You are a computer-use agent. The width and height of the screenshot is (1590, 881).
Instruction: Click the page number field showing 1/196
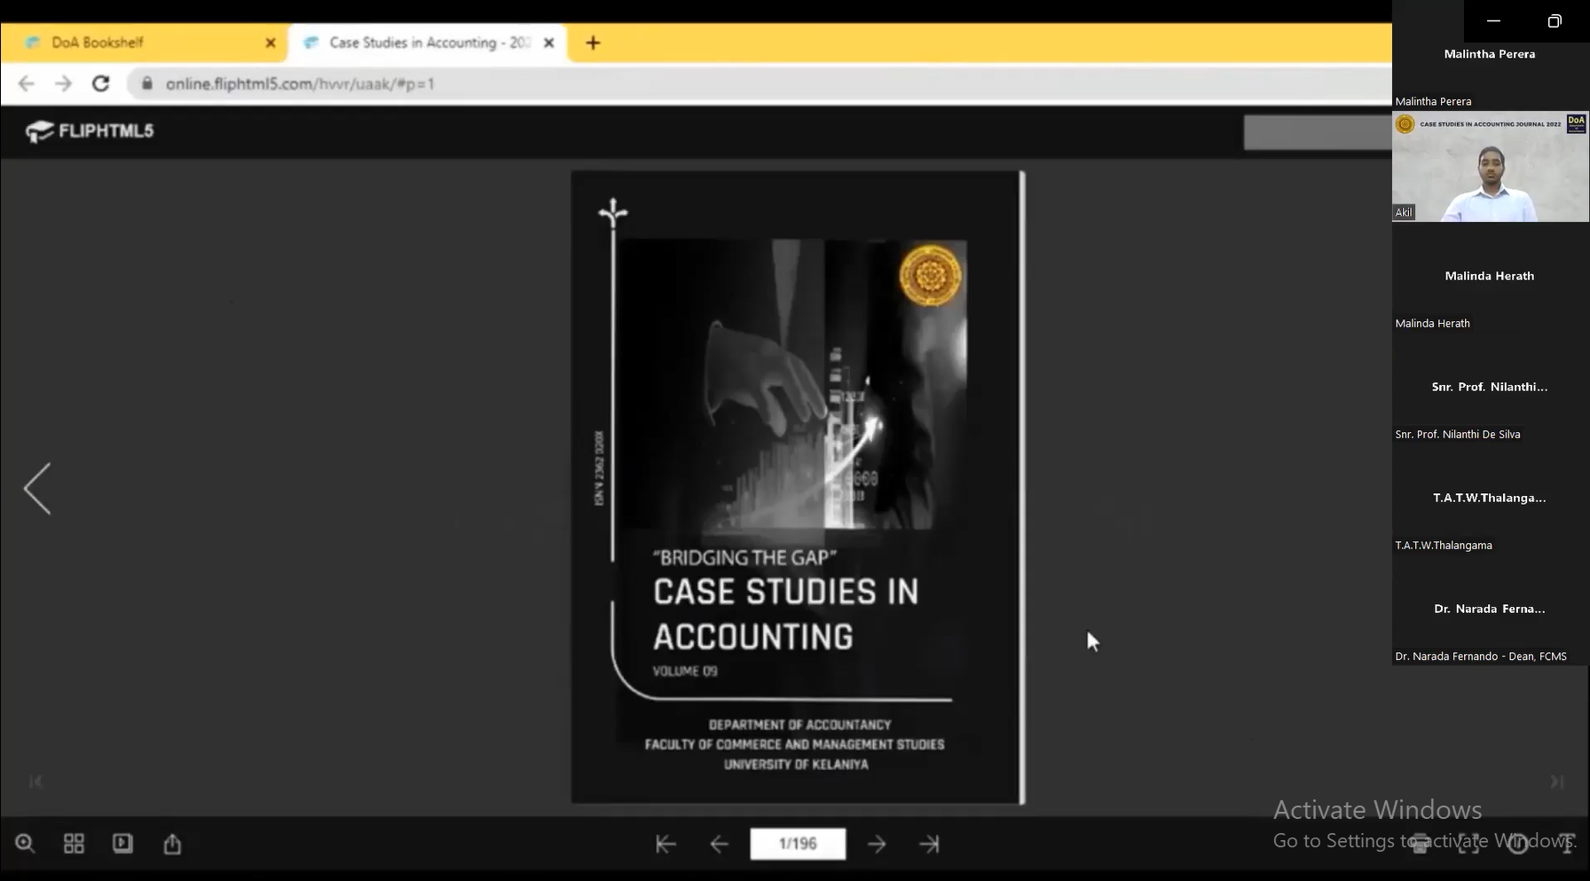click(798, 844)
